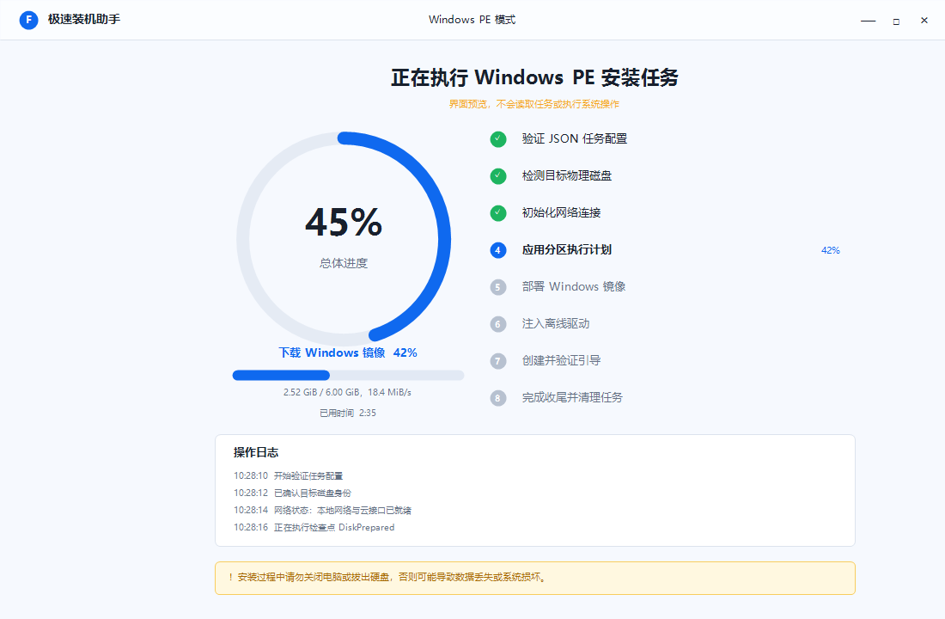945x619 pixels.
Task: Click the exclamation mark in the yellow warning
Action: 230,578
